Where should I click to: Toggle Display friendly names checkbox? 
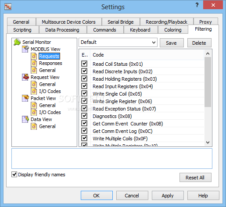14,175
